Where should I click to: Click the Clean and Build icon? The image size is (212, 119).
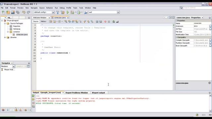tap(63, 13)
